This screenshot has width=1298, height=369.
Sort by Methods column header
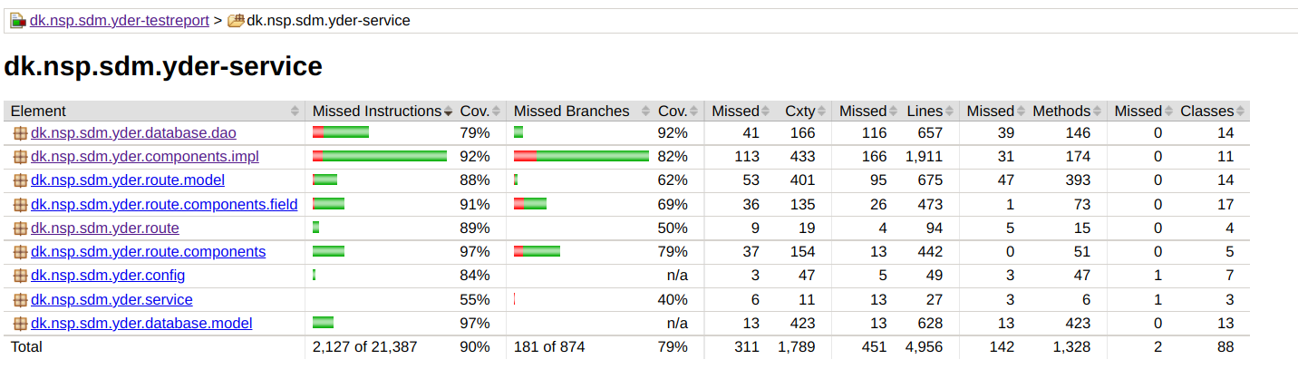1061,111
